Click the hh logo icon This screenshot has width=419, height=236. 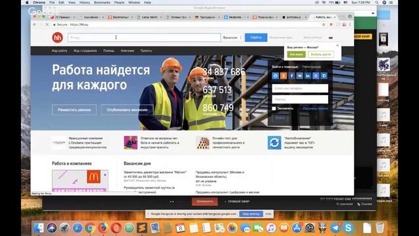(58, 37)
